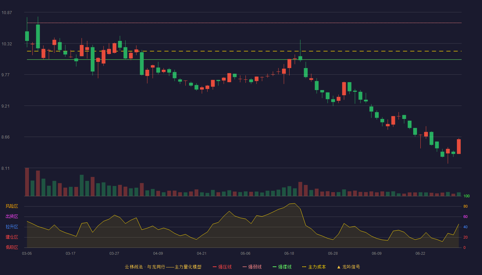Click the 10.32 price axis label
Viewport: 482px width, 275px height.
coord(7,44)
